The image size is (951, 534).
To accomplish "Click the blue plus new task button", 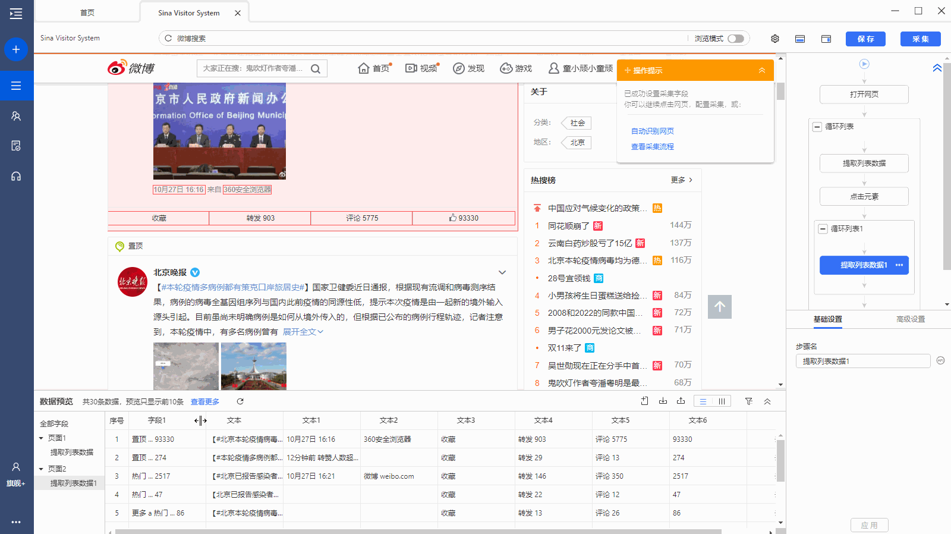I will tap(16, 49).
